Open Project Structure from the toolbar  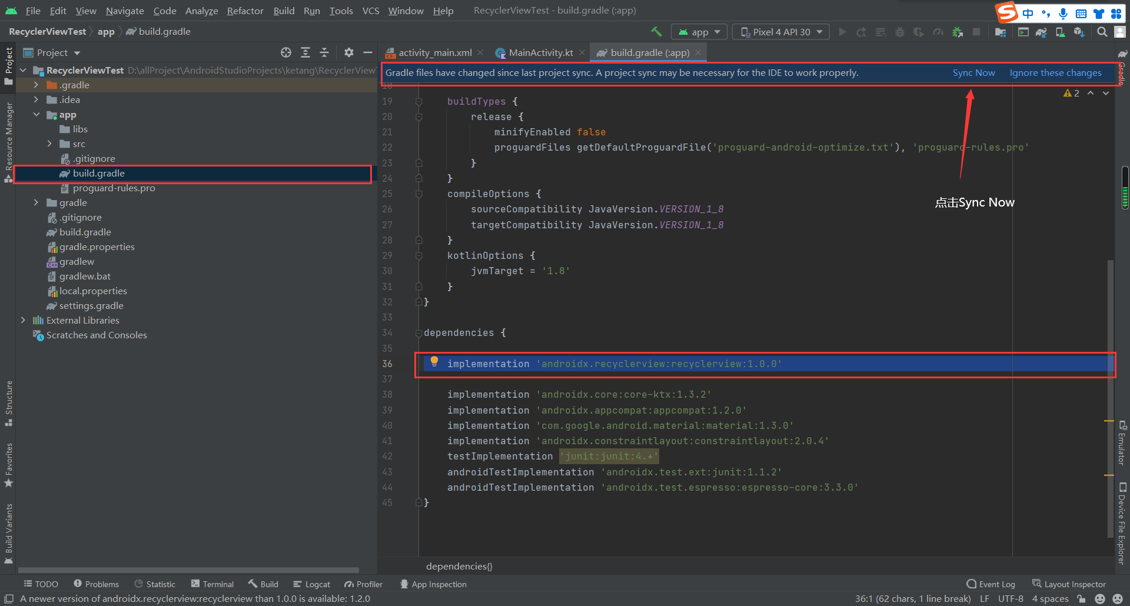click(1001, 32)
